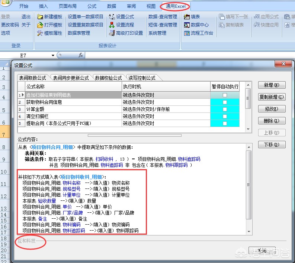295x263 pixels.
Task: Select the 设置公式 ribbon icon
Action: pos(112,17)
